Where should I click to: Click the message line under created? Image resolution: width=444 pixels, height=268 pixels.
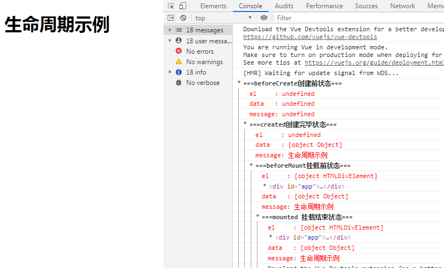pos(291,155)
